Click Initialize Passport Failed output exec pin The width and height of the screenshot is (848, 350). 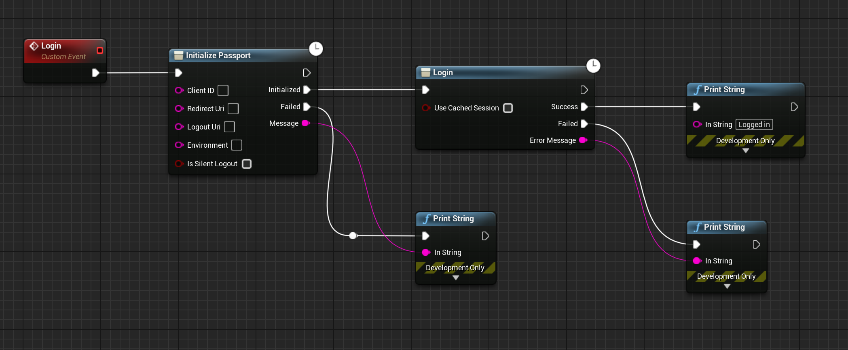307,107
